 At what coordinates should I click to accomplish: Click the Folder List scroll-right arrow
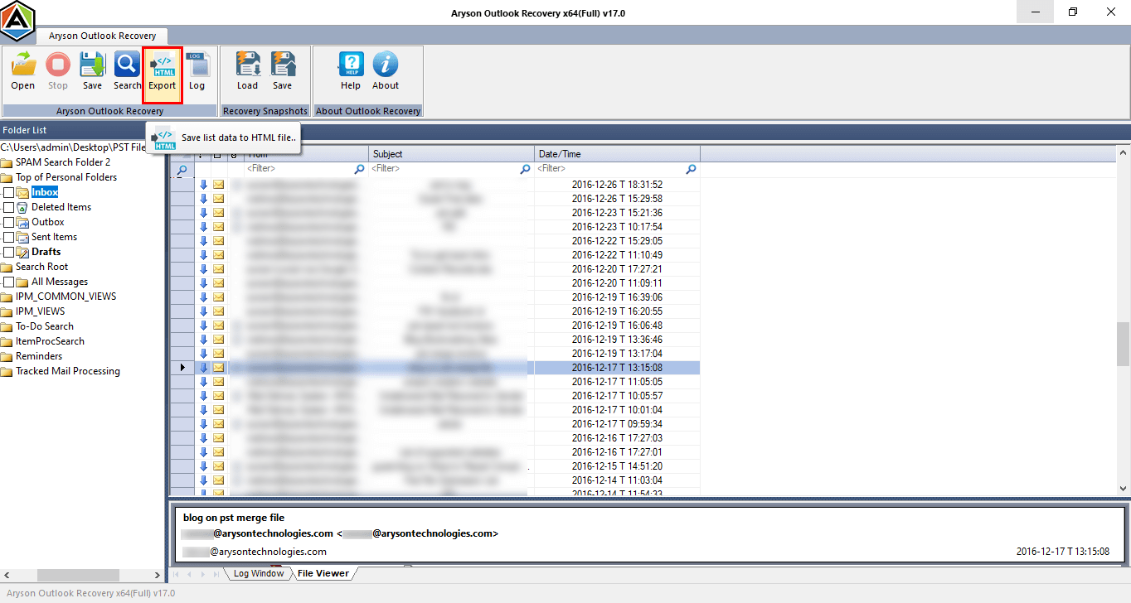pyautogui.click(x=158, y=574)
